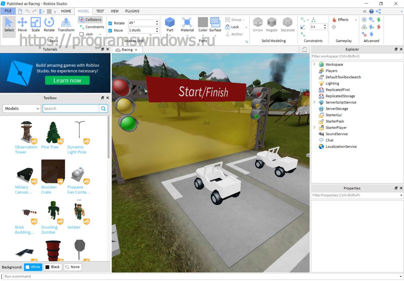The image size is (404, 281).
Task: Open the Effects dropdown arrow
Action: click(x=356, y=20)
